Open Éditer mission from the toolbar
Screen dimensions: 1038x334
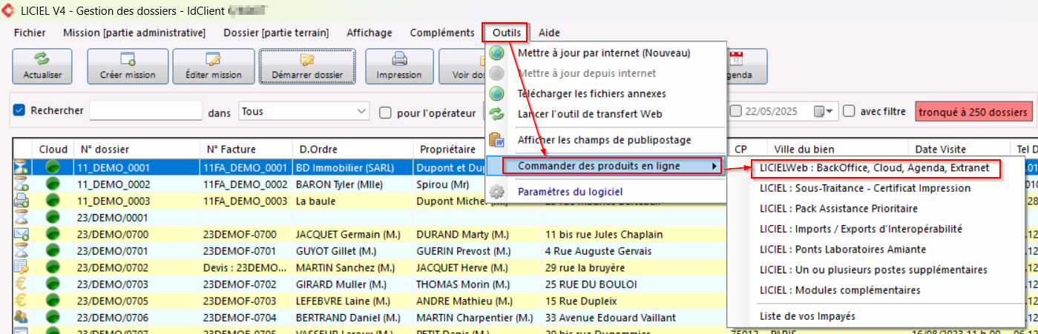point(213,60)
